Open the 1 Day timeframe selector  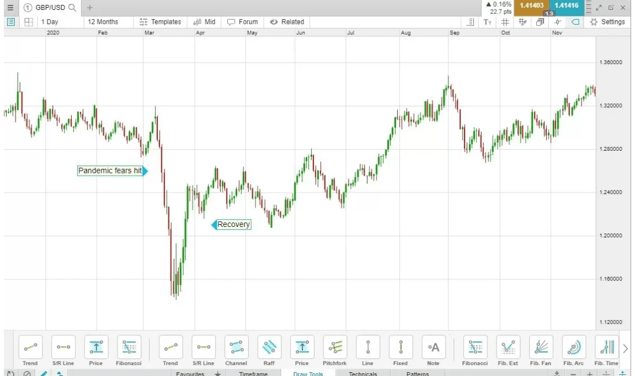point(50,22)
